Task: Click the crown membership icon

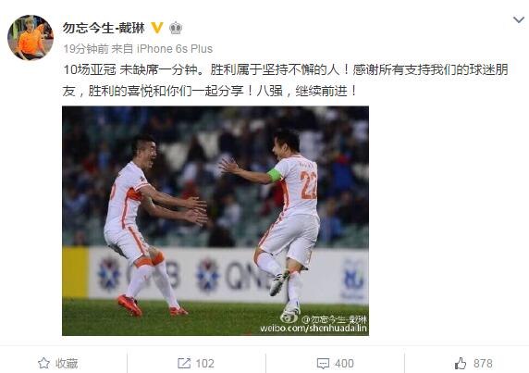Action: 176,28
